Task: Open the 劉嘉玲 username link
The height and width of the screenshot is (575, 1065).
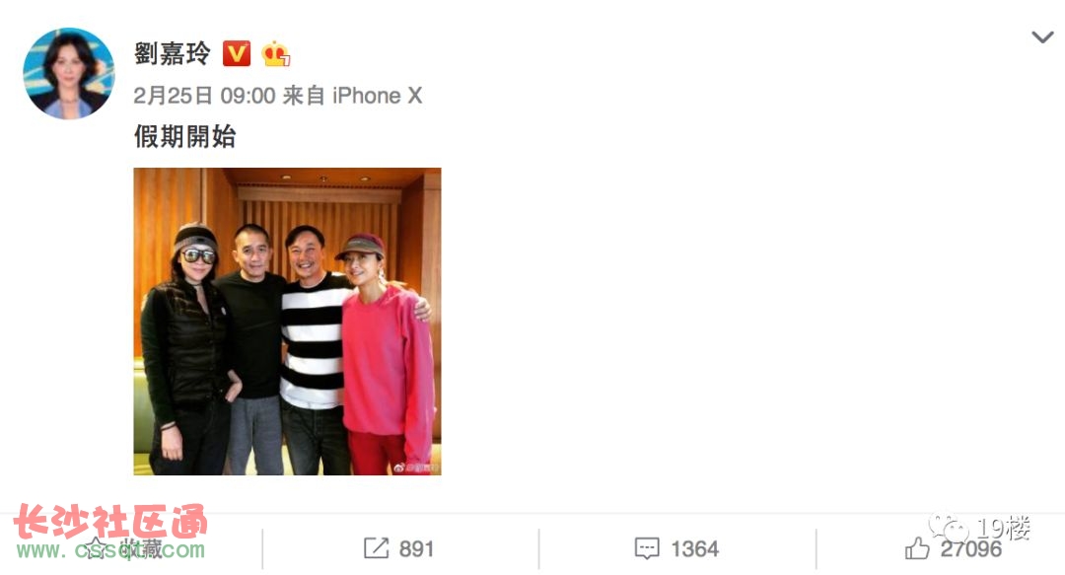Action: tap(173, 53)
